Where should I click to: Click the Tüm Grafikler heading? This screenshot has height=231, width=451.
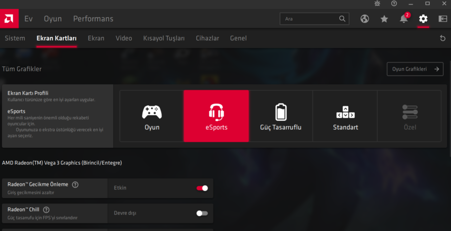[22, 69]
